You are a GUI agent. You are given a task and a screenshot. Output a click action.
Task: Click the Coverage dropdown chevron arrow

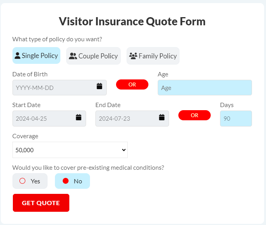pyautogui.click(x=124, y=150)
